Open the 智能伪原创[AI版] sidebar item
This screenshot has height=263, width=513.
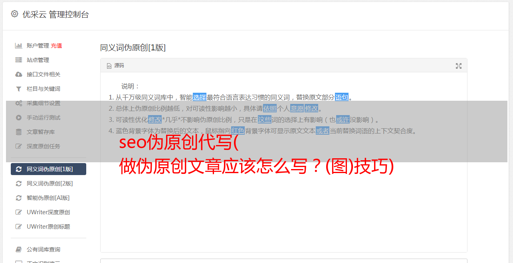[48, 198]
